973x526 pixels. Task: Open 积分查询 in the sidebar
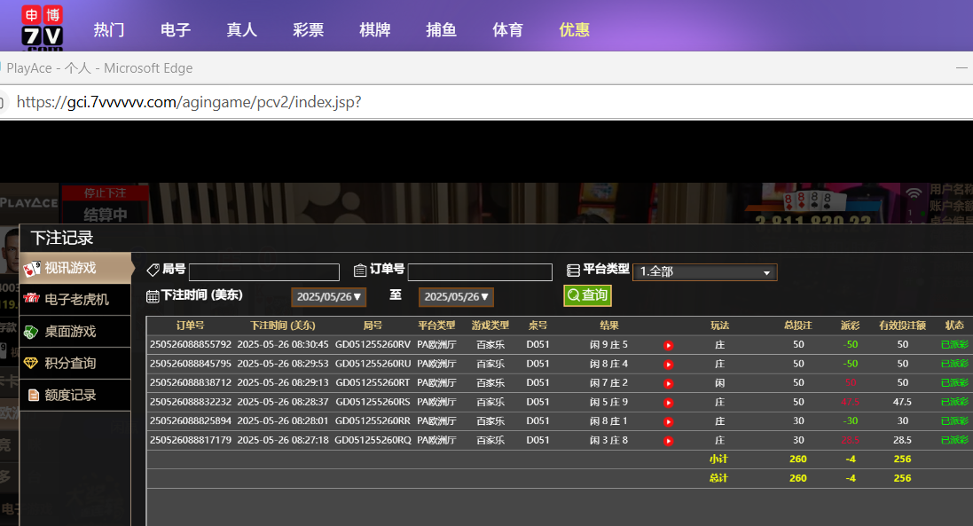coord(75,364)
